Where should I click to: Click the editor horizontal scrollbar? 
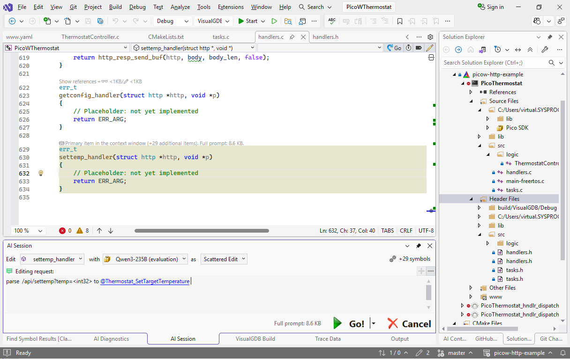[202, 231]
